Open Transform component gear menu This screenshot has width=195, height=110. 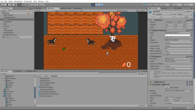192,20
